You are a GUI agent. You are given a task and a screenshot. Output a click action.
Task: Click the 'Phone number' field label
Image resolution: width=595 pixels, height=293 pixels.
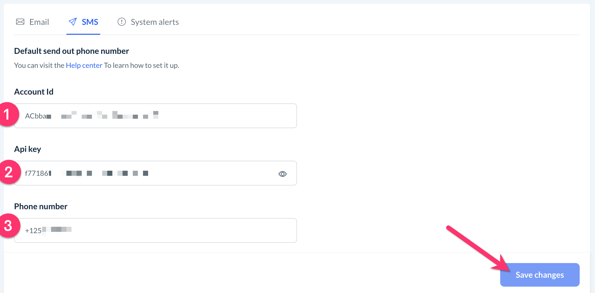click(x=41, y=206)
